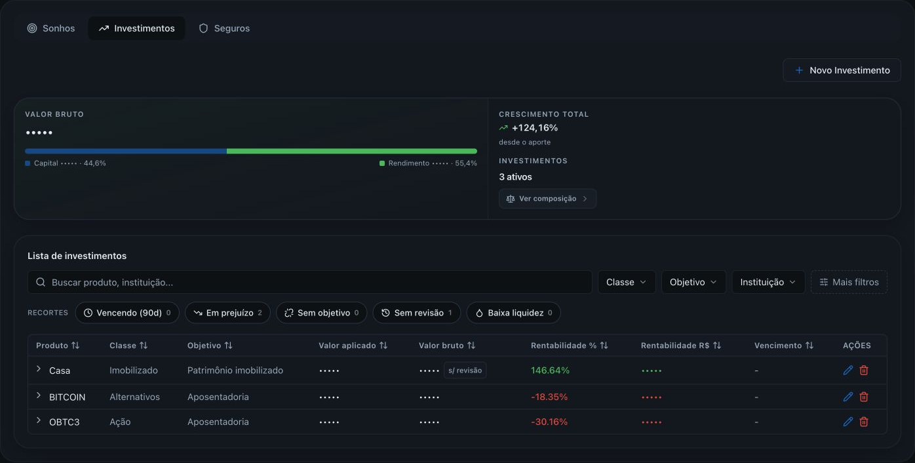Image resolution: width=915 pixels, height=463 pixels.
Task: Toggle the Baixa liquidez filter chip
Action: pyautogui.click(x=513, y=313)
